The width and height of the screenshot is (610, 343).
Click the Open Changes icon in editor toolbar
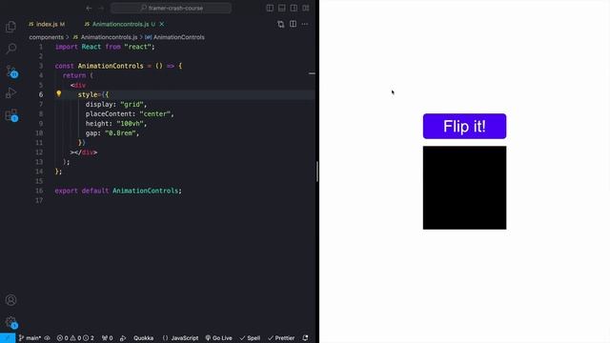coord(281,24)
